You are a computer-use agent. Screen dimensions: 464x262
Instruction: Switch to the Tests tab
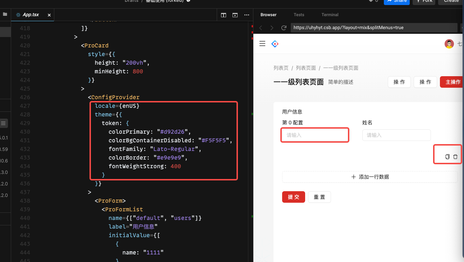[299, 15]
